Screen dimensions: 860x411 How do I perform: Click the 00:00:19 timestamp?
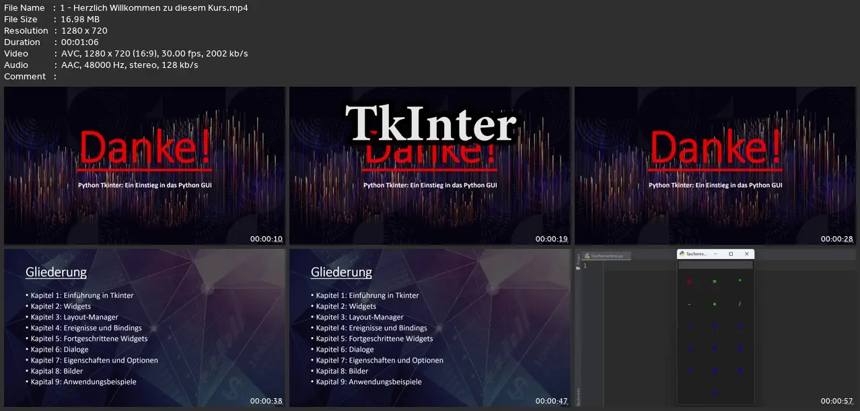tap(552, 239)
